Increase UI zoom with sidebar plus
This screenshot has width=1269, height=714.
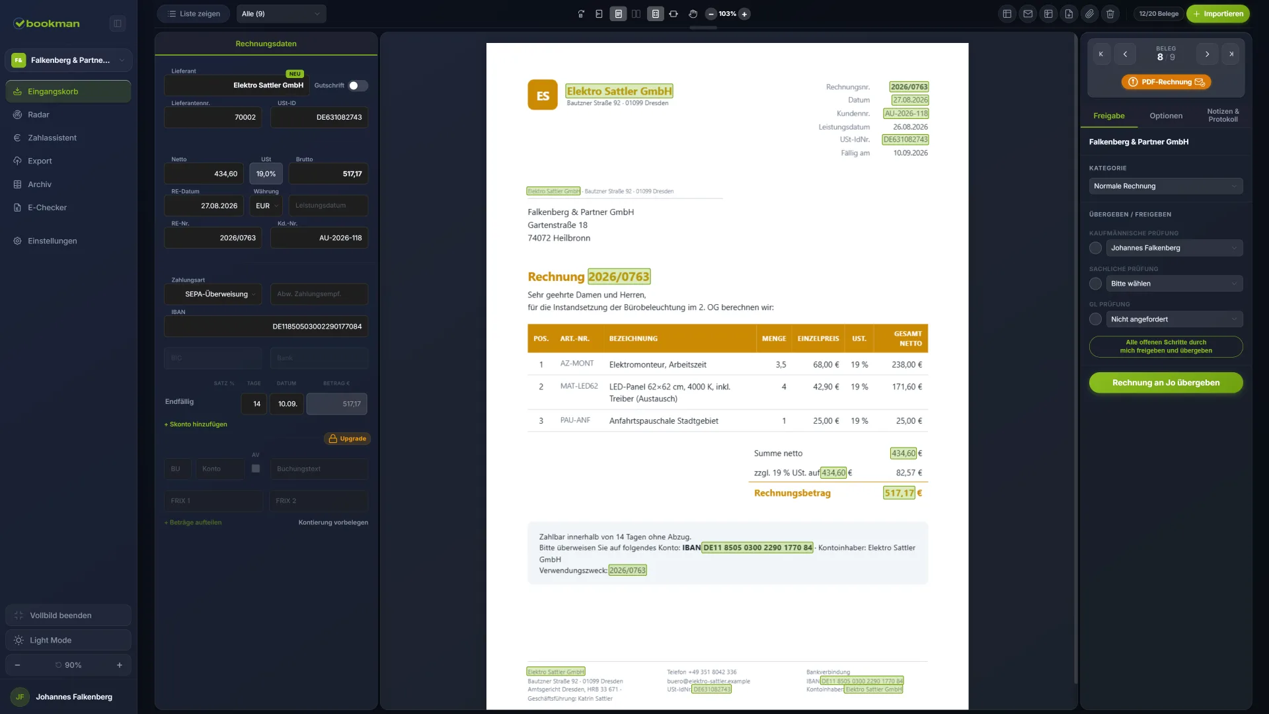(x=120, y=665)
